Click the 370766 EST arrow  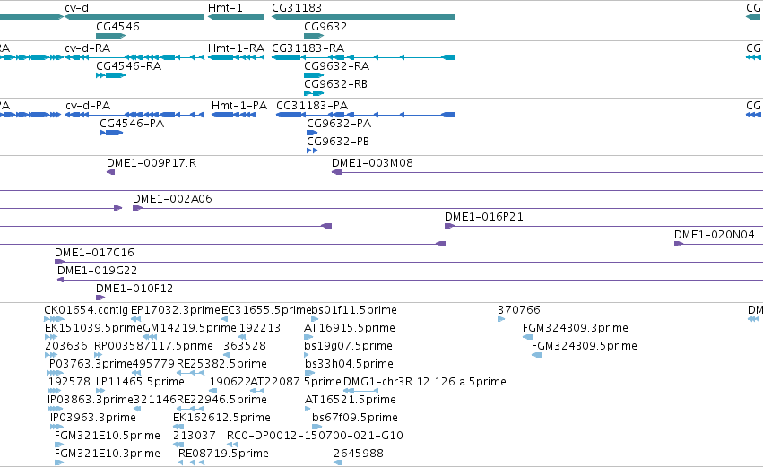[501, 318]
